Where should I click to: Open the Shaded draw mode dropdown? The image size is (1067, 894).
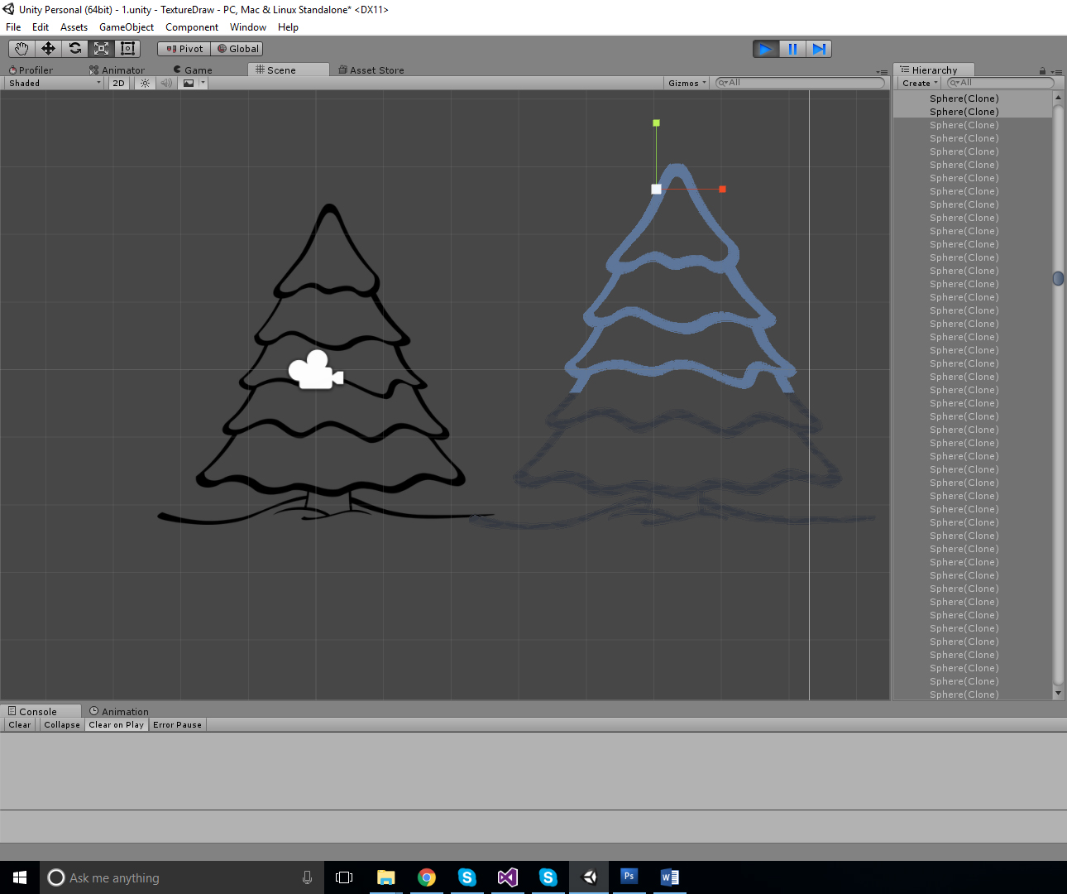55,83
